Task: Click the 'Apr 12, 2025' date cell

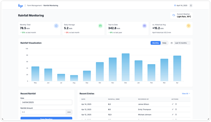Action: point(86,115)
